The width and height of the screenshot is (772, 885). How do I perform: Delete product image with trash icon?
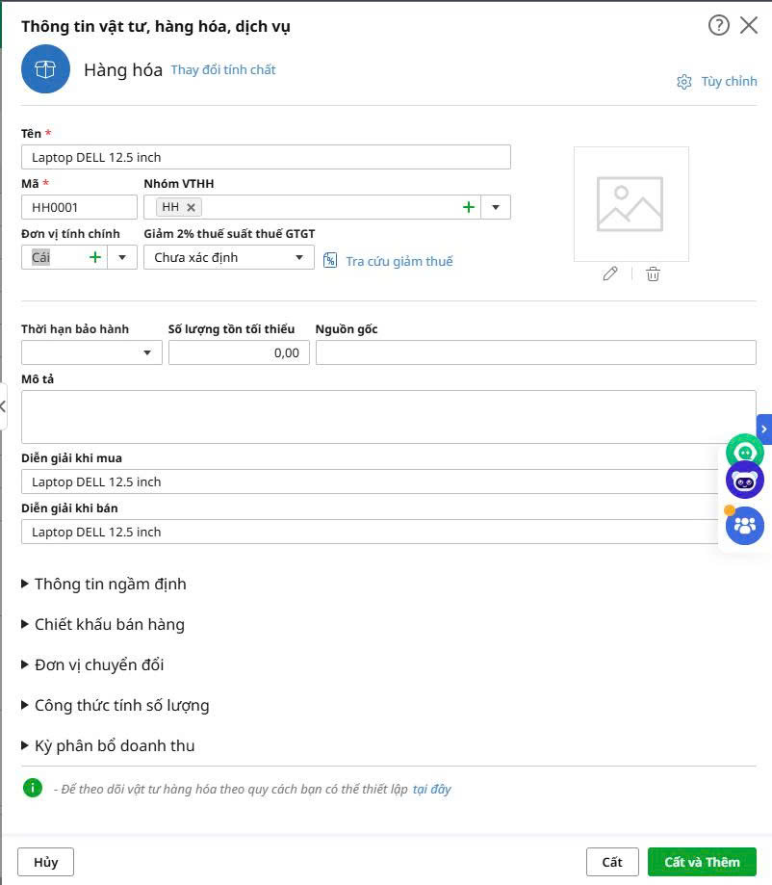[x=653, y=273]
